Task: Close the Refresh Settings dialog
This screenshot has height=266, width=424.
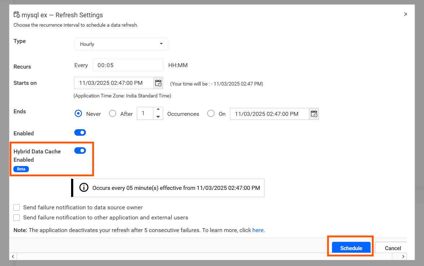Action: pyautogui.click(x=406, y=14)
